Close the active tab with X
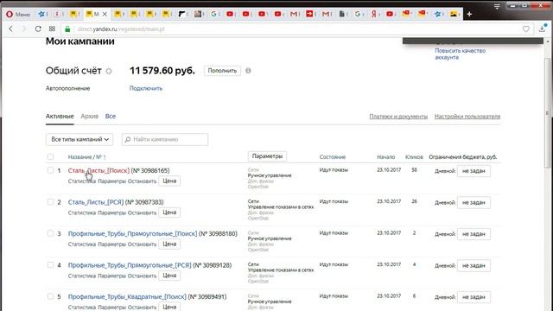Image resolution: width=553 pixels, height=311 pixels. (105, 14)
